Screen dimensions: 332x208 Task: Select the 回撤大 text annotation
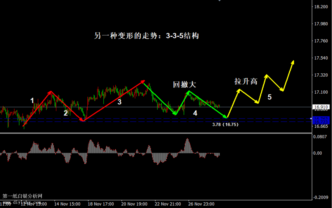pyautogui.click(x=184, y=84)
